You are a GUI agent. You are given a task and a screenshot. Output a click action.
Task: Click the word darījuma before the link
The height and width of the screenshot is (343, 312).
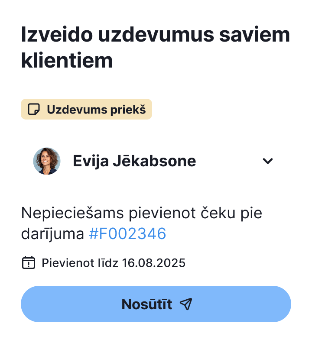click(x=52, y=234)
